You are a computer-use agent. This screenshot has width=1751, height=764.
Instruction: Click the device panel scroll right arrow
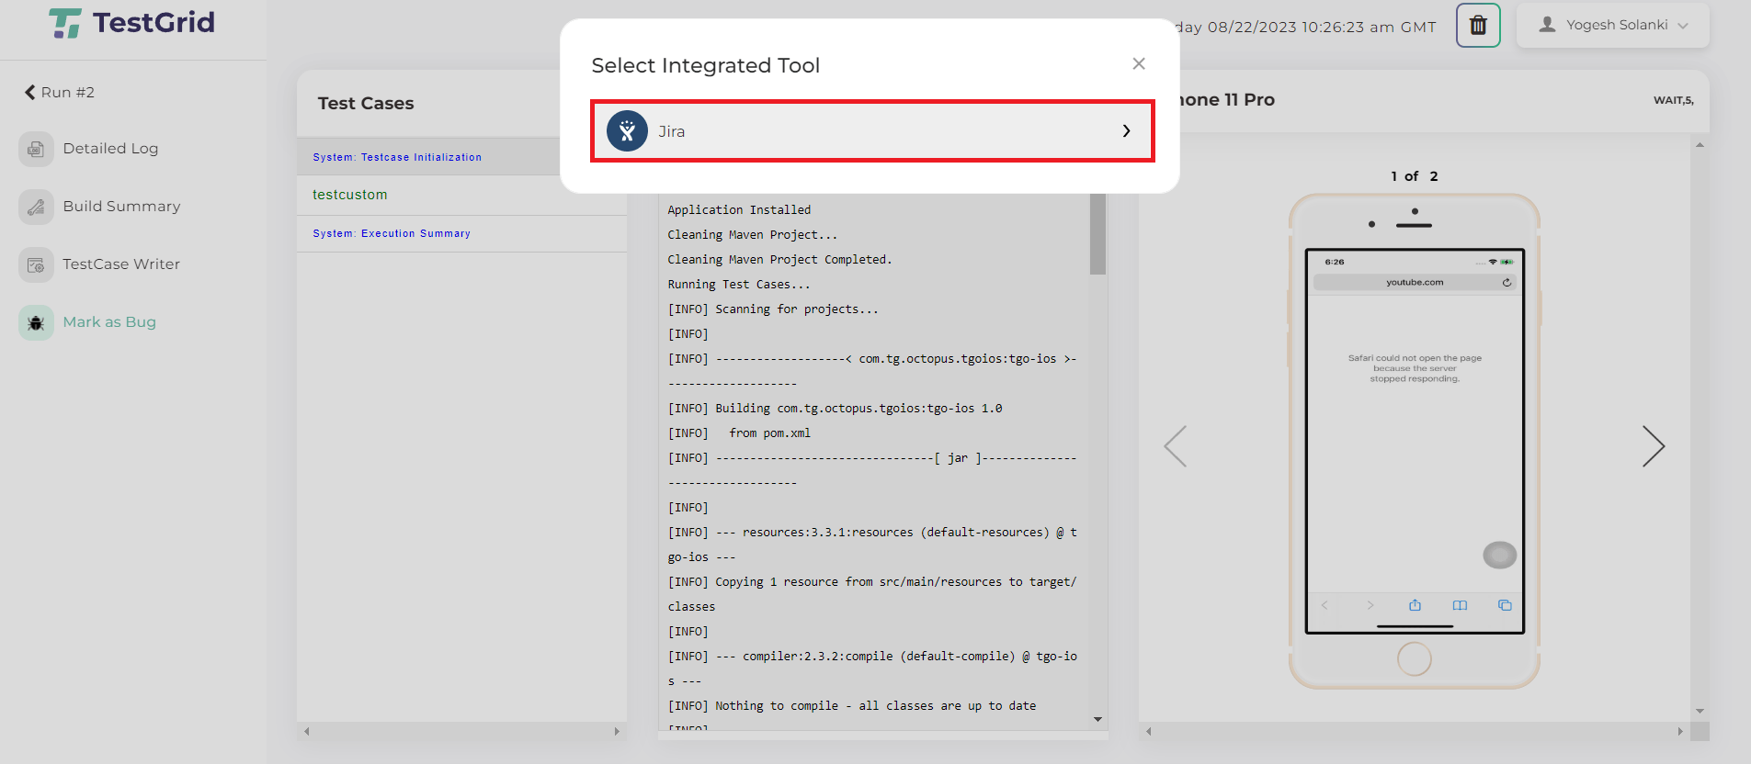point(1680,732)
